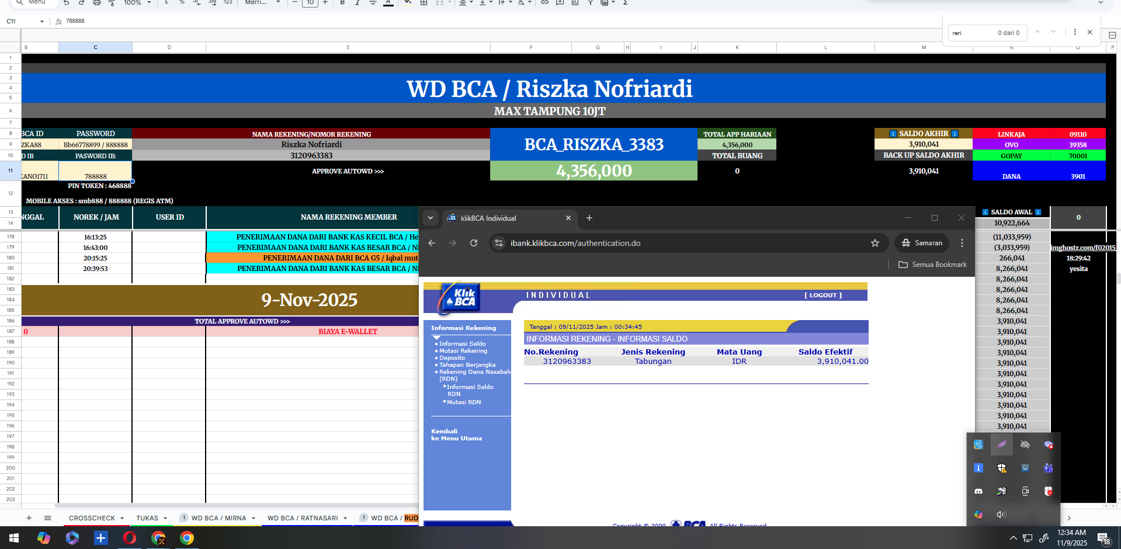
Task: Switch to WD BCA / MIRNA sheet tab
Action: pos(218,518)
